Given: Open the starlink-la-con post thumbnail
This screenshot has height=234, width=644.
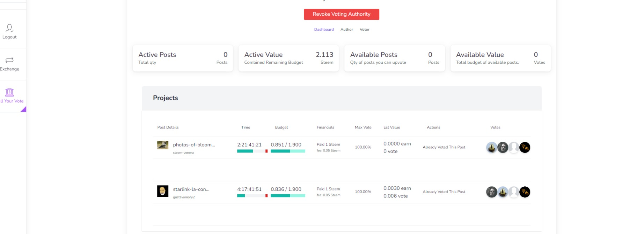Looking at the screenshot, I should point(163,191).
